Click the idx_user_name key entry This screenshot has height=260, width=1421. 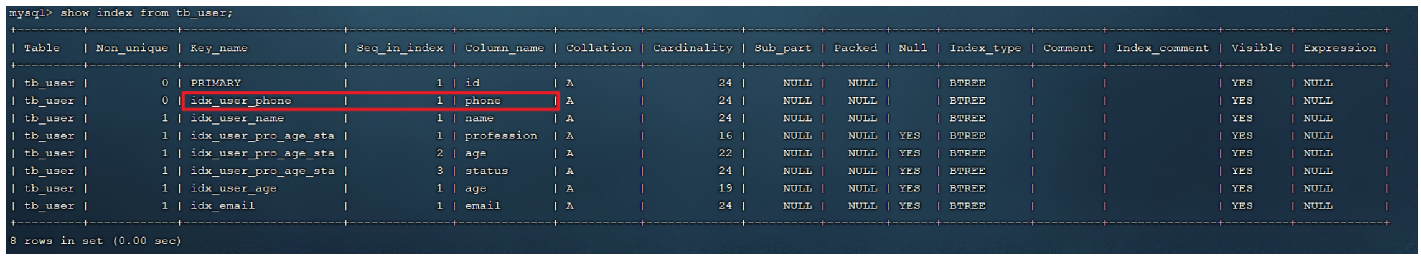(x=237, y=118)
